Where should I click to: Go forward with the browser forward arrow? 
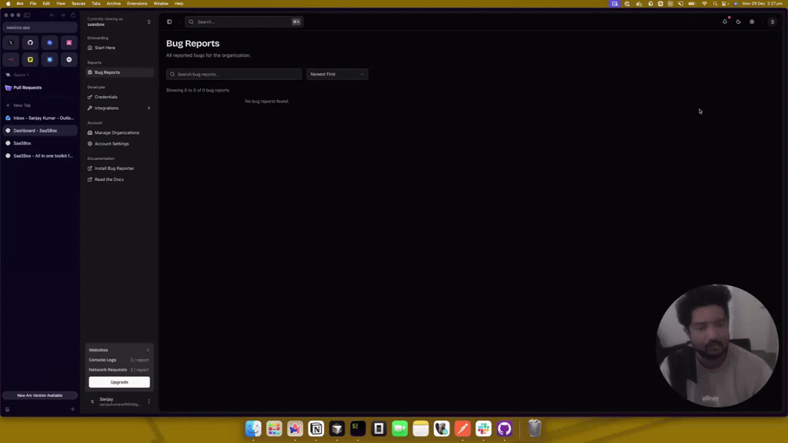pos(63,15)
